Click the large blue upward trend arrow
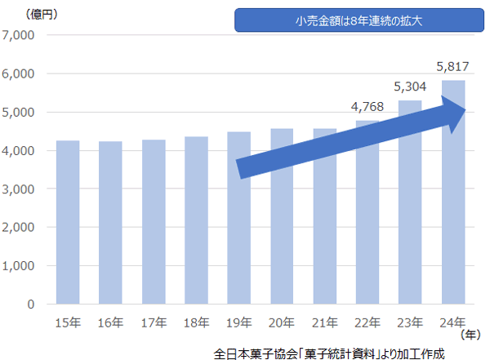 [x=351, y=136]
